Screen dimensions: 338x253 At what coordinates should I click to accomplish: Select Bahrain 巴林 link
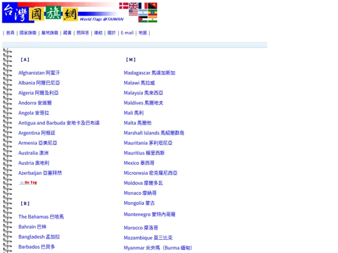point(33,227)
